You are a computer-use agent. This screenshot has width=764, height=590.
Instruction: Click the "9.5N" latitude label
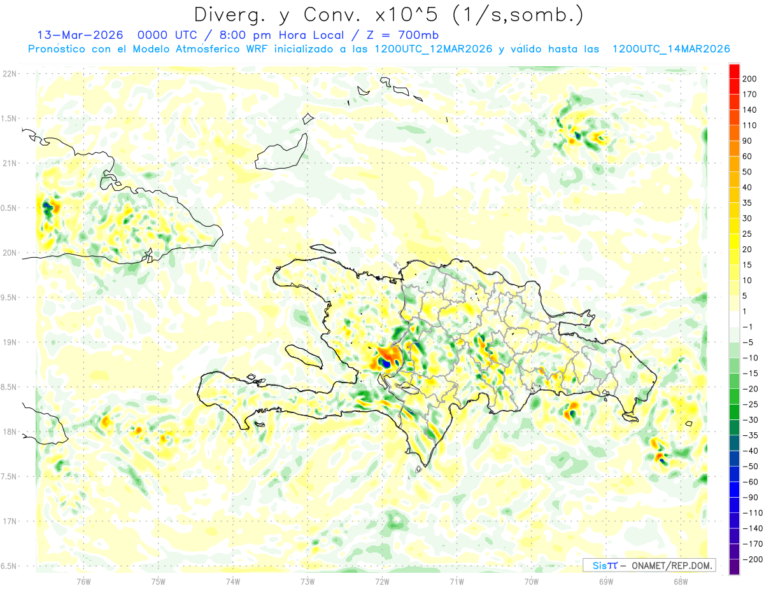[x=10, y=297]
